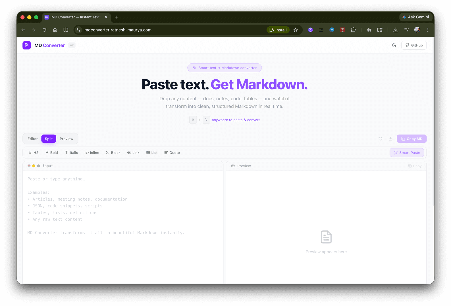Viewport: 451px width, 306px height.
Task: Apply Bold formatting from toolbar
Action: 52,153
